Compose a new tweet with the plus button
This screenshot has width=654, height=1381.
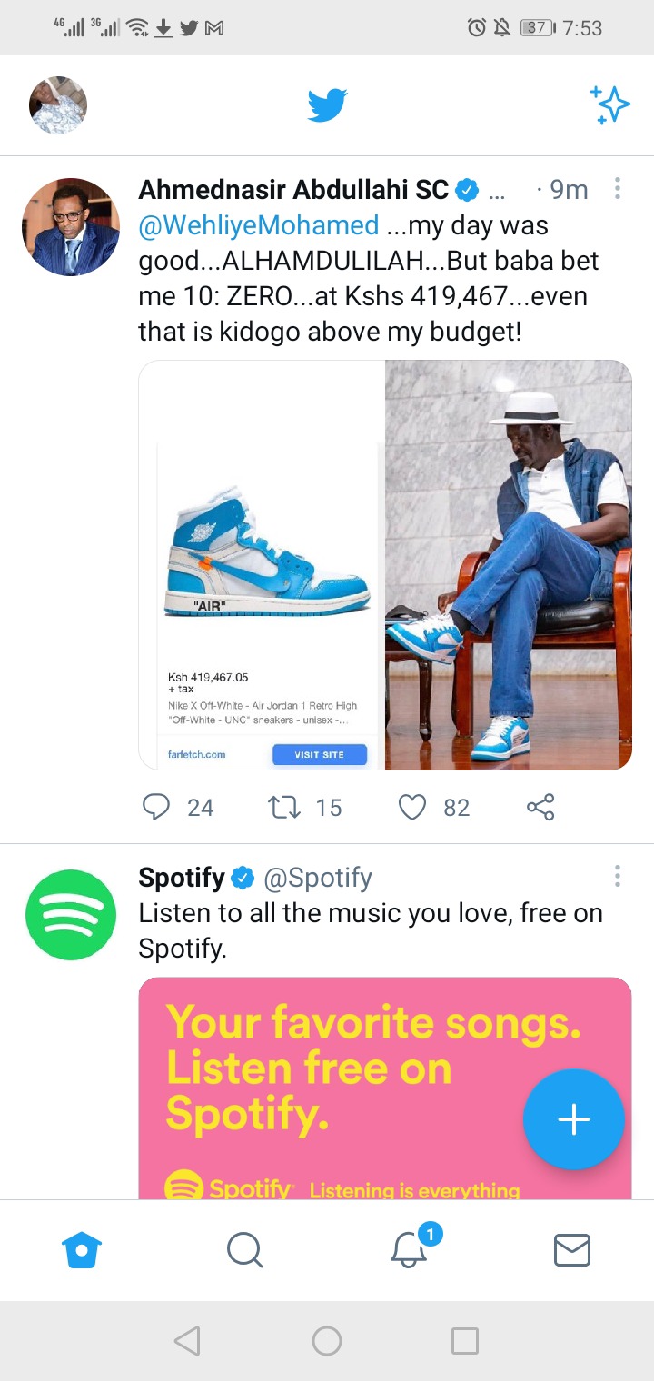574,1119
